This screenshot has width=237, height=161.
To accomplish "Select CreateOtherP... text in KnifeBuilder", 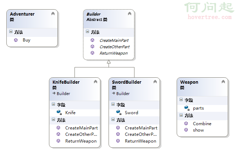I will point(81,134).
